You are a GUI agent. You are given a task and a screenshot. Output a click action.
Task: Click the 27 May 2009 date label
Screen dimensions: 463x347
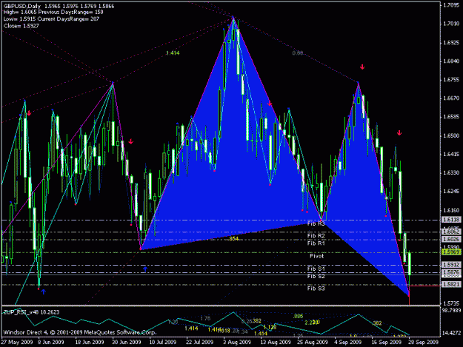click(x=16, y=342)
